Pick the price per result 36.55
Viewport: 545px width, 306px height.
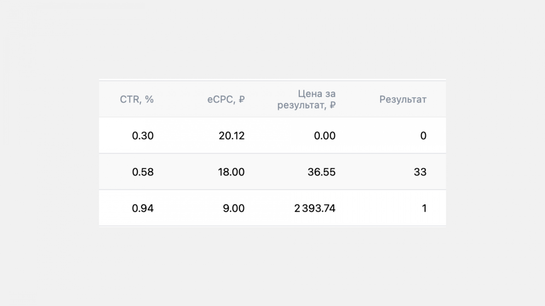tap(322, 172)
